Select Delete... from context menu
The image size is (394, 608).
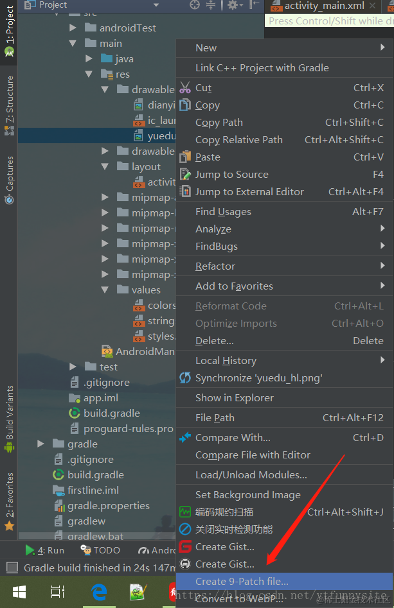click(284, 341)
